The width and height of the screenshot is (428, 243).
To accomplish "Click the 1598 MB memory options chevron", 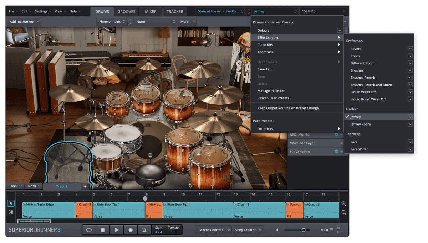I will coord(344,11).
